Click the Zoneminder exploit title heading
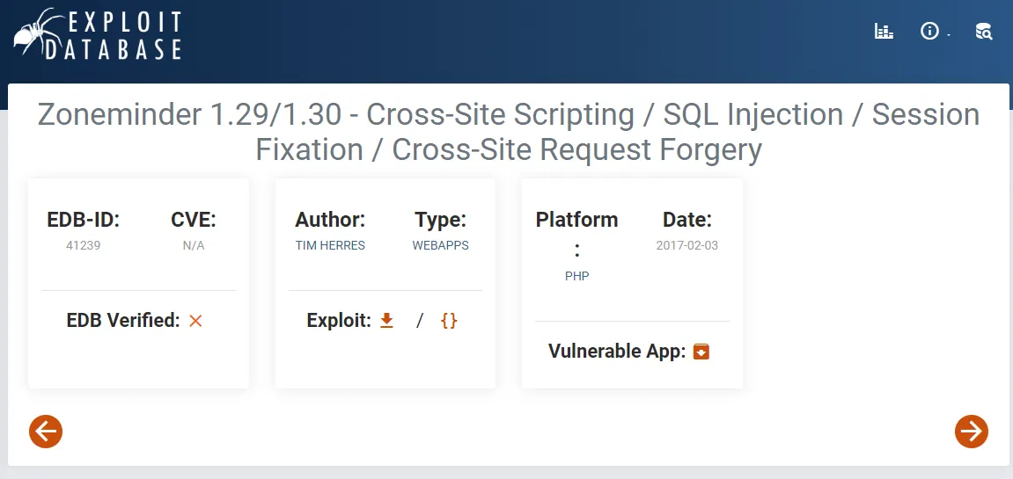This screenshot has height=479, width=1013. (x=509, y=132)
